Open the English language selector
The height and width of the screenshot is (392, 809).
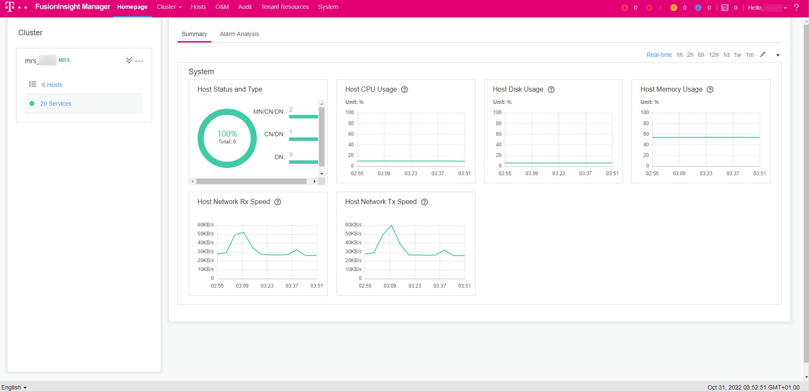tap(14, 387)
